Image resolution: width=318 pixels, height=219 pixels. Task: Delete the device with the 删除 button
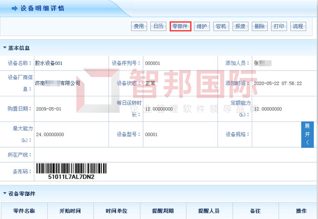(259, 26)
